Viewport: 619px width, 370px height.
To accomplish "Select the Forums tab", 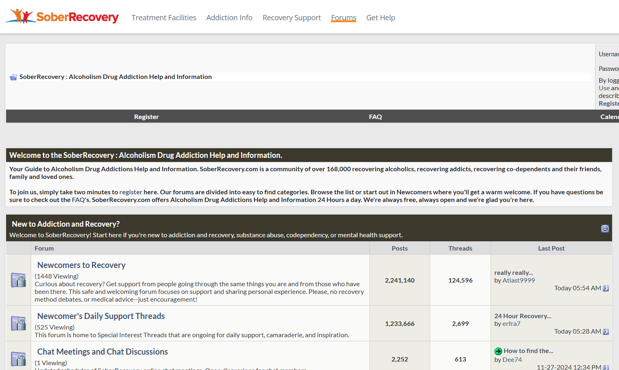I will [x=344, y=18].
